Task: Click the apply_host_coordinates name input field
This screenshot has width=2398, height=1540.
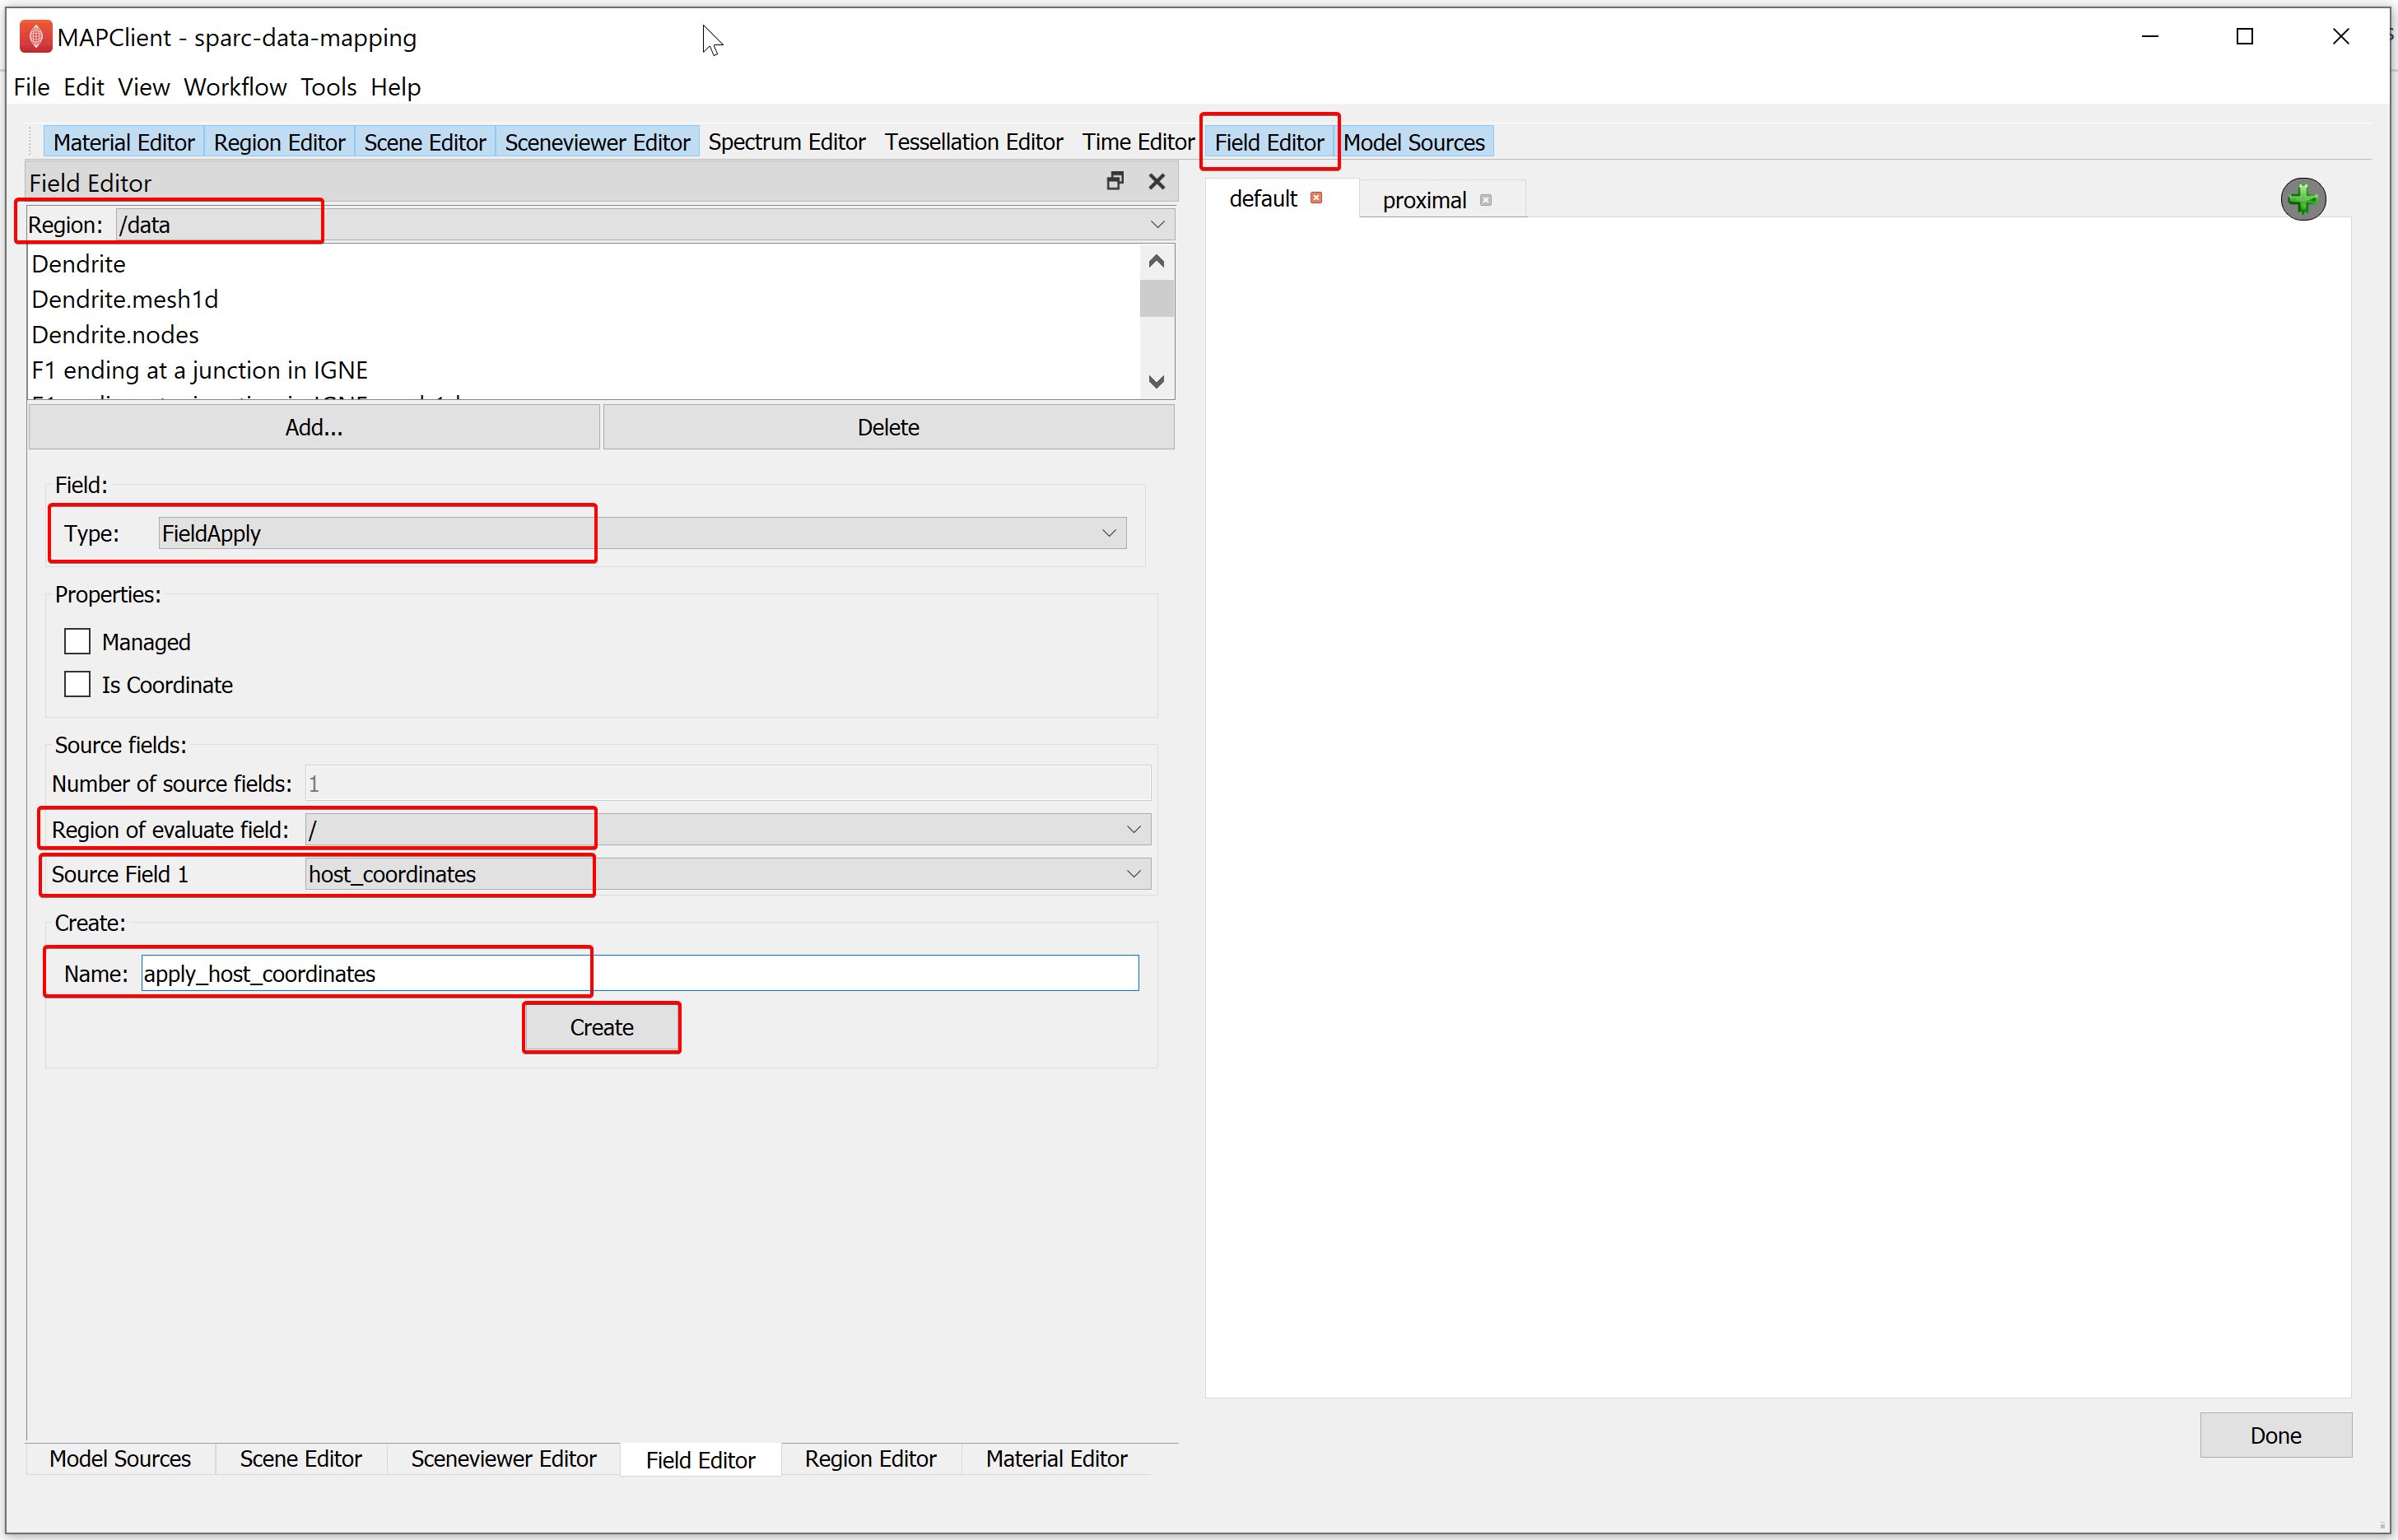Action: coord(638,974)
